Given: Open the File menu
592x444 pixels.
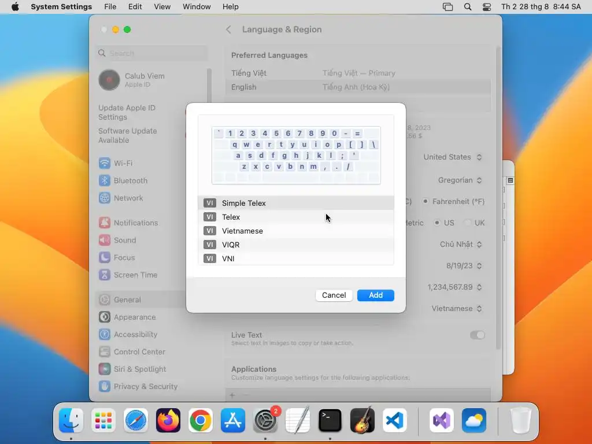Looking at the screenshot, I should 110,7.
